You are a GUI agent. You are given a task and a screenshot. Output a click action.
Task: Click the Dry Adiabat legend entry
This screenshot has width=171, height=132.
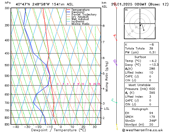click(80, 17)
